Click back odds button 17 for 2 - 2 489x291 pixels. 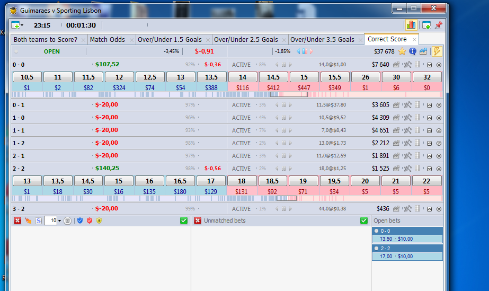[x=211, y=181]
